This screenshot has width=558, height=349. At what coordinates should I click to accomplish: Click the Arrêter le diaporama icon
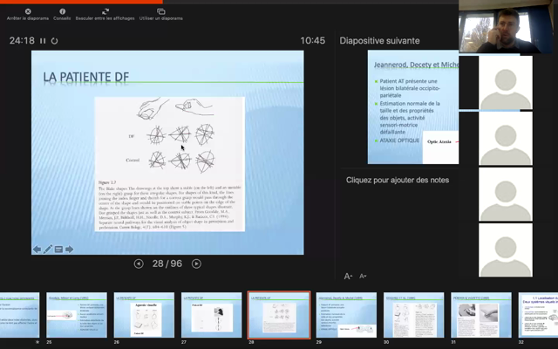[28, 11]
